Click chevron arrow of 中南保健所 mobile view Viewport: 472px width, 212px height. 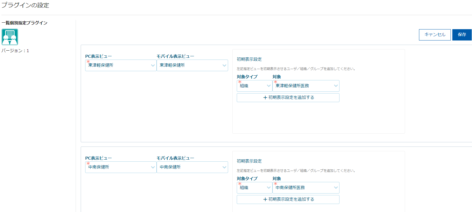coord(224,167)
